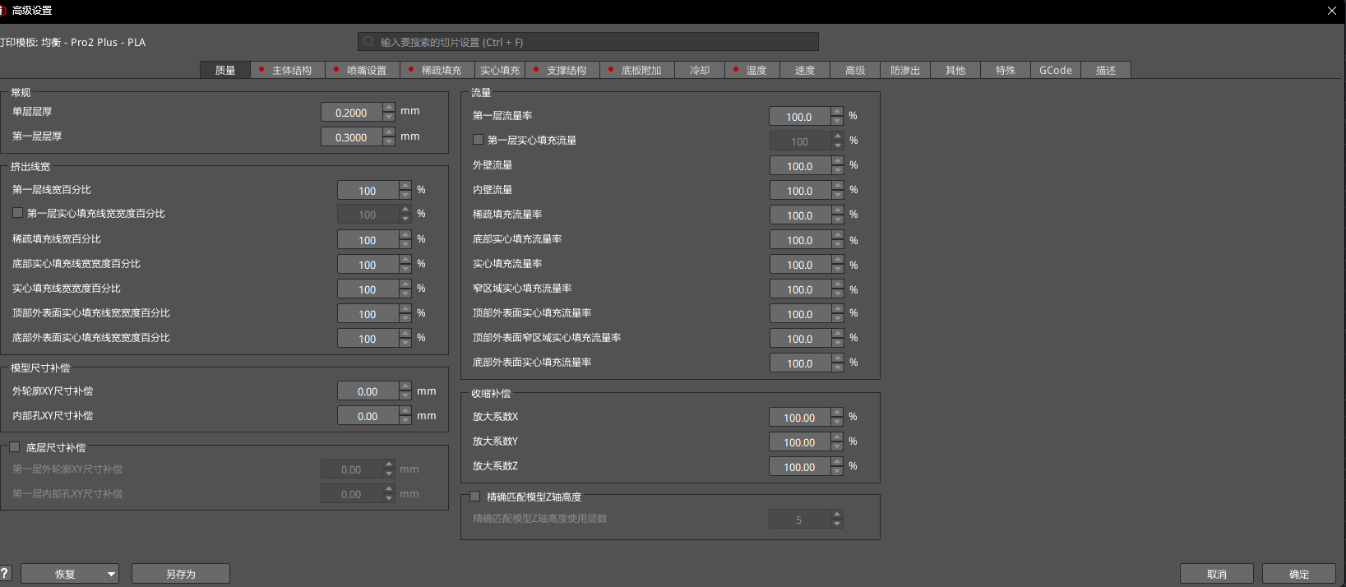Open help with the question mark icon
The width and height of the screenshot is (1346, 587).
coord(5,573)
